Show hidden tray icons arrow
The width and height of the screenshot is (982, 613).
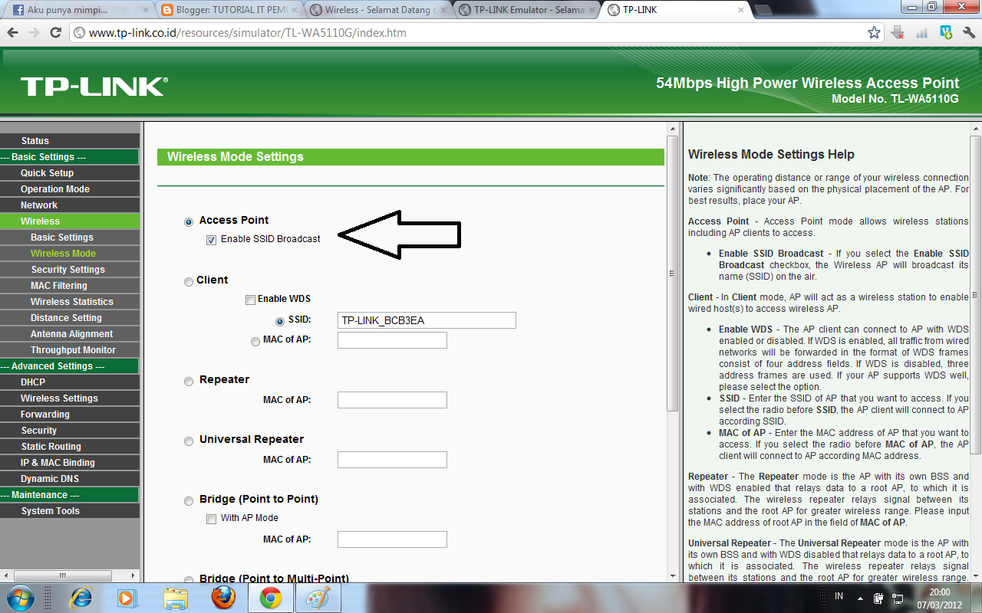coord(860,598)
